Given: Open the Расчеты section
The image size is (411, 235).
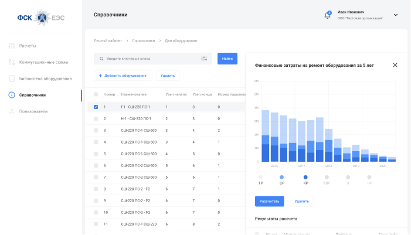Looking at the screenshot, I should [x=28, y=46].
